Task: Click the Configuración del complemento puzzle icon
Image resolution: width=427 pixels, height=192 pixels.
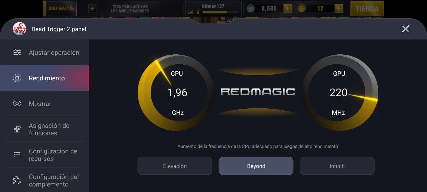Action: click(x=17, y=180)
